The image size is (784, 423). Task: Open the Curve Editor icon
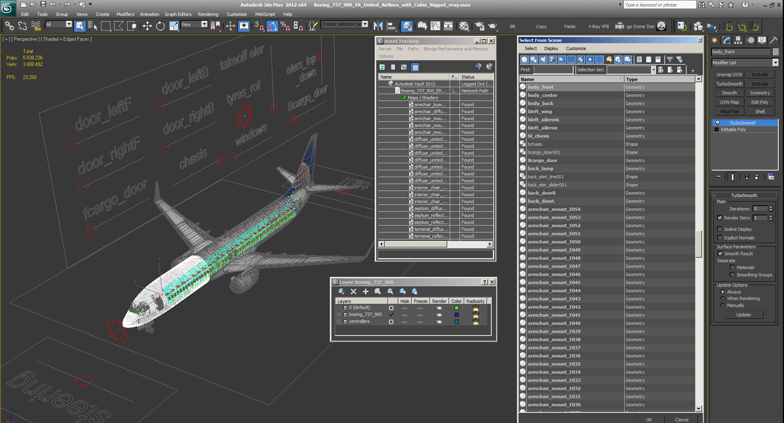pyautogui.click(x=435, y=25)
